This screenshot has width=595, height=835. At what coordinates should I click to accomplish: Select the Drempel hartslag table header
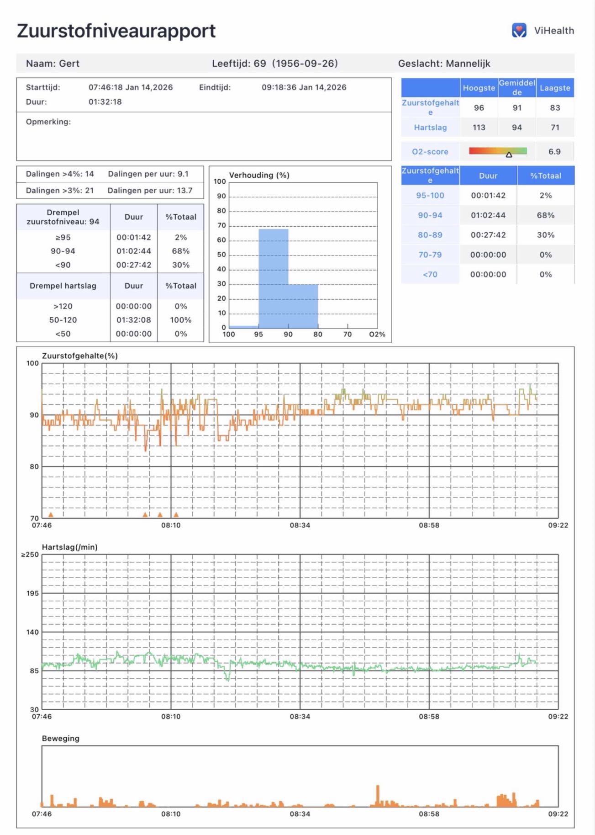63,286
